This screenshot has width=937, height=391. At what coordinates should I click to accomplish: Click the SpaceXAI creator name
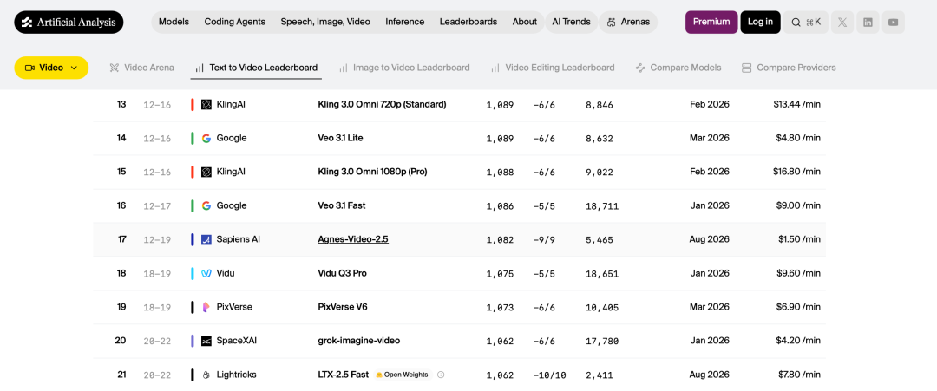[x=237, y=341]
